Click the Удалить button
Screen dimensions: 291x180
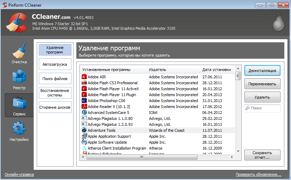point(262,97)
